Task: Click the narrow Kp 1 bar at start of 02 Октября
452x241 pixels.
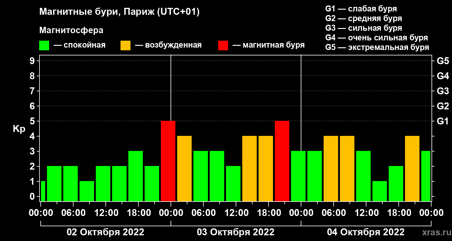Action: 43,191
